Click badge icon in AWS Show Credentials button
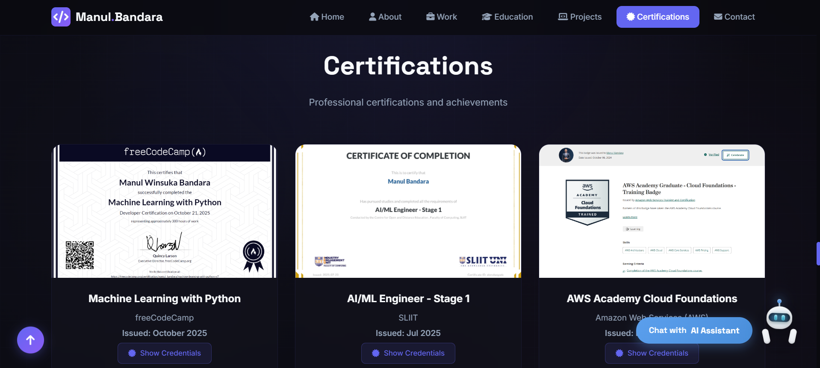820x368 pixels. (x=619, y=353)
